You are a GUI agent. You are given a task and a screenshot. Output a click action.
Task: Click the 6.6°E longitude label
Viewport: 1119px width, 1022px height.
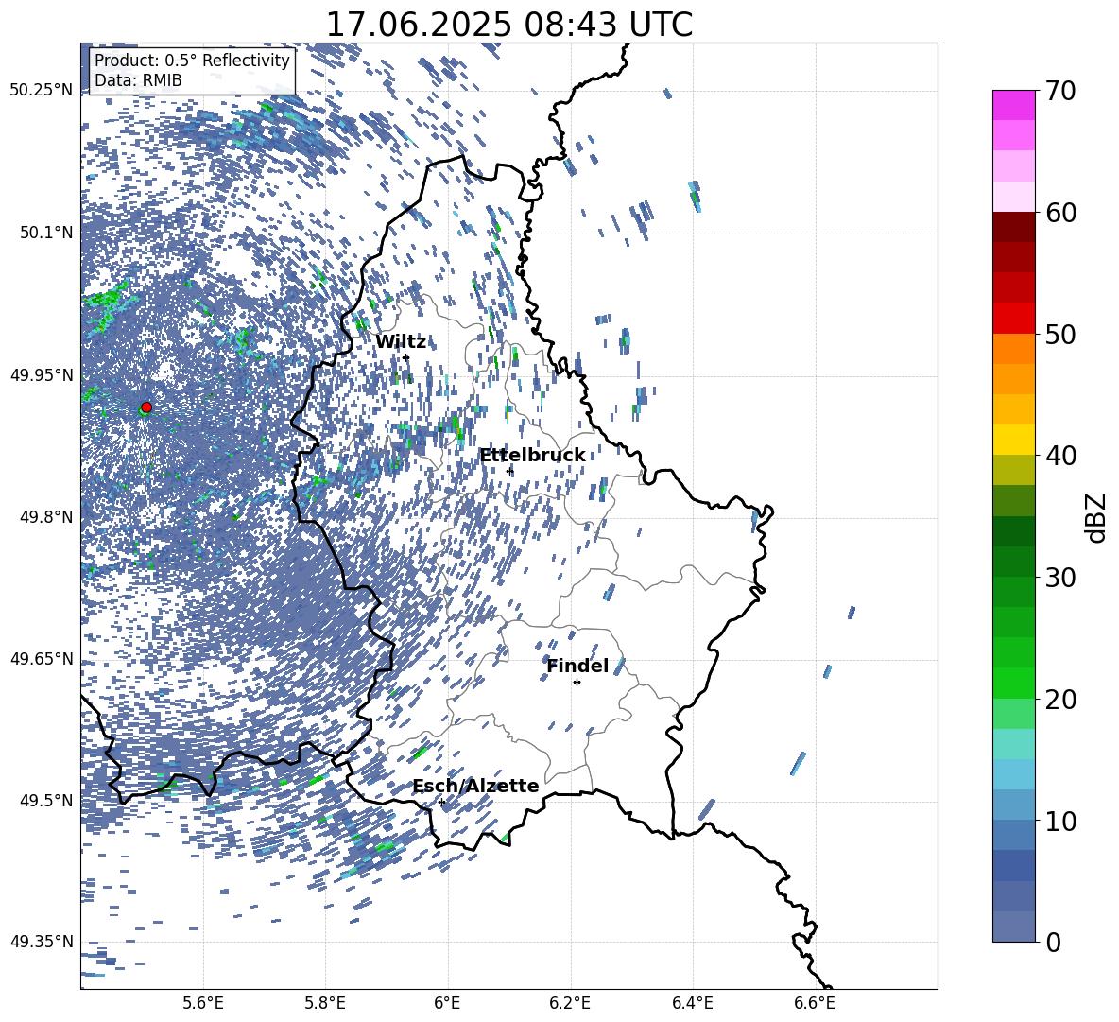pyautogui.click(x=815, y=1003)
